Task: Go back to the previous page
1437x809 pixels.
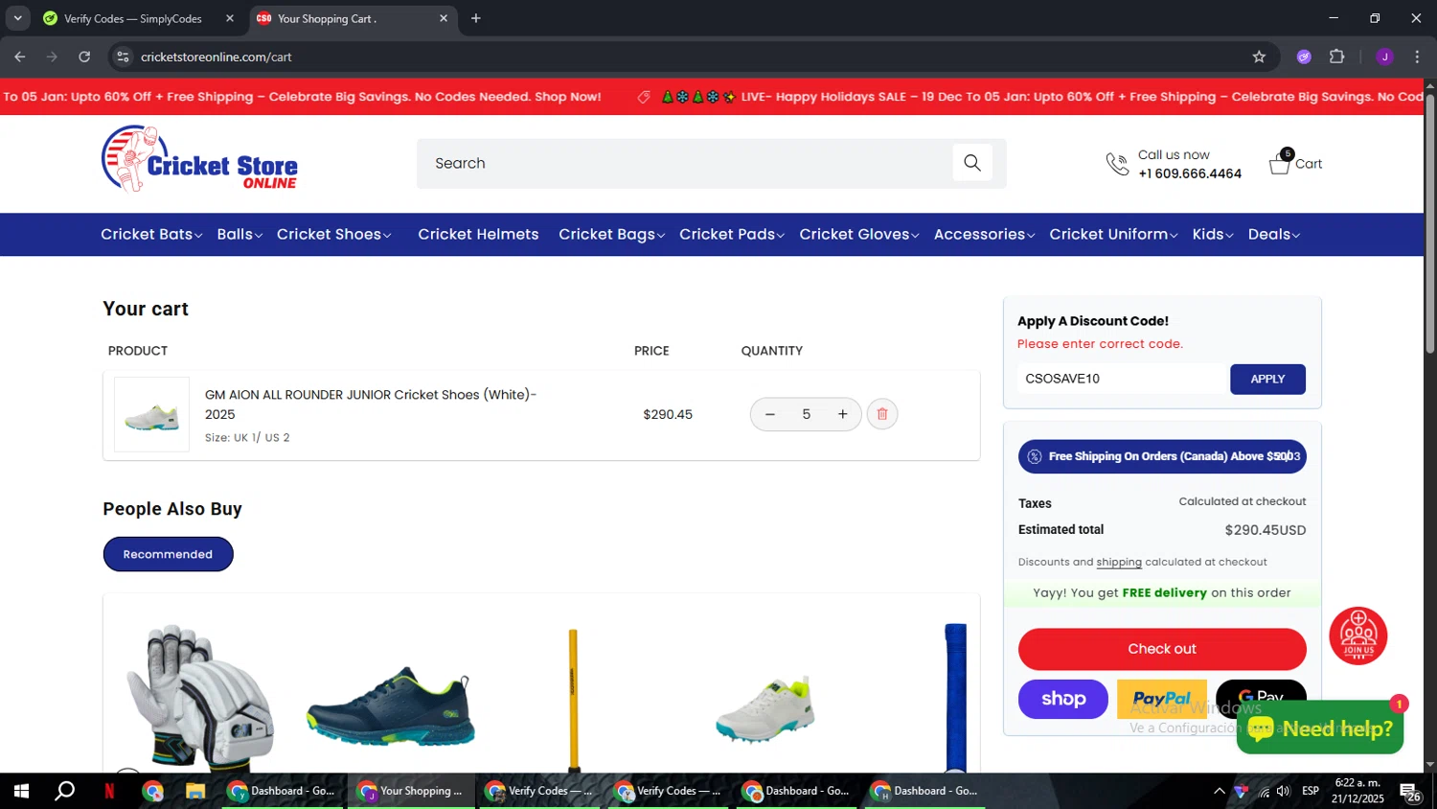Action: point(20,57)
